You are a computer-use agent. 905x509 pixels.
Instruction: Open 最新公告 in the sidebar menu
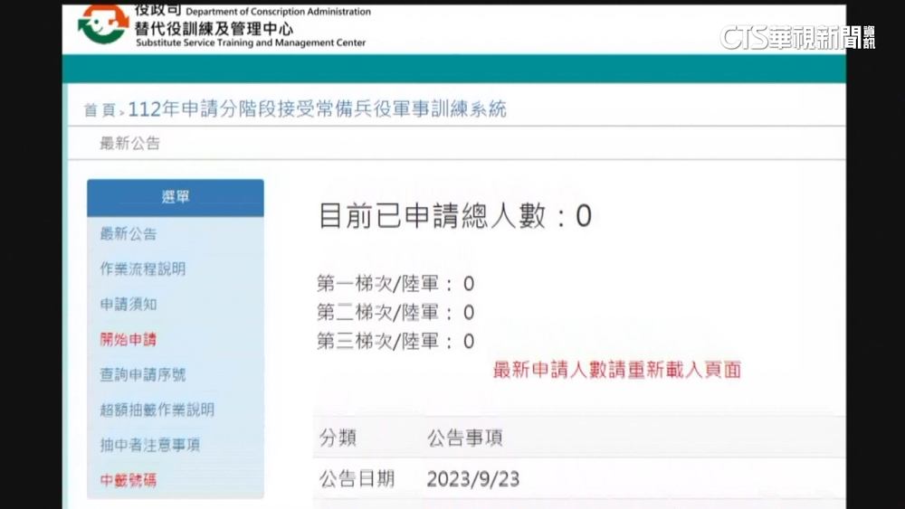(129, 233)
